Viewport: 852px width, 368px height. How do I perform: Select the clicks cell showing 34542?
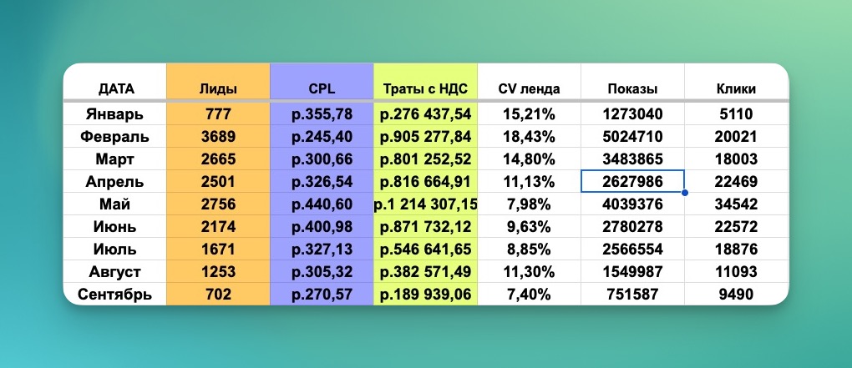tap(736, 204)
